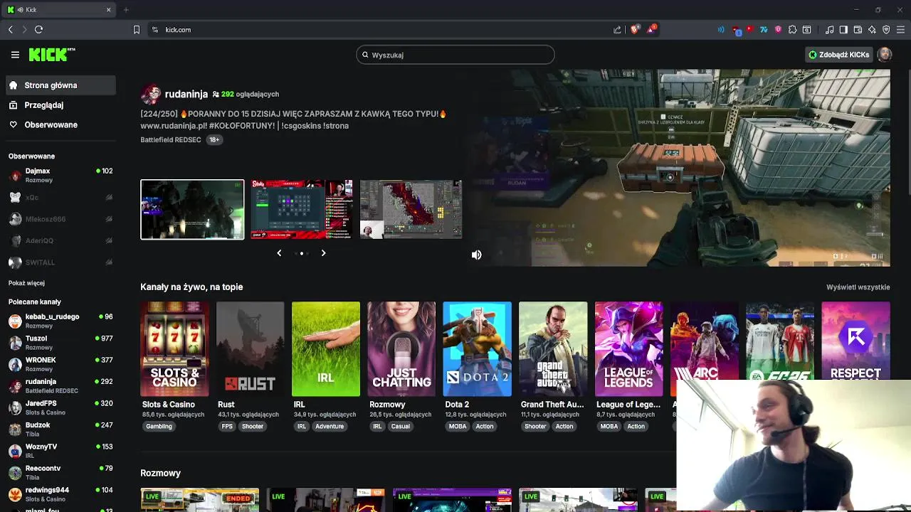
Task: Open the Grand Theft Auto category card
Action: click(x=553, y=349)
